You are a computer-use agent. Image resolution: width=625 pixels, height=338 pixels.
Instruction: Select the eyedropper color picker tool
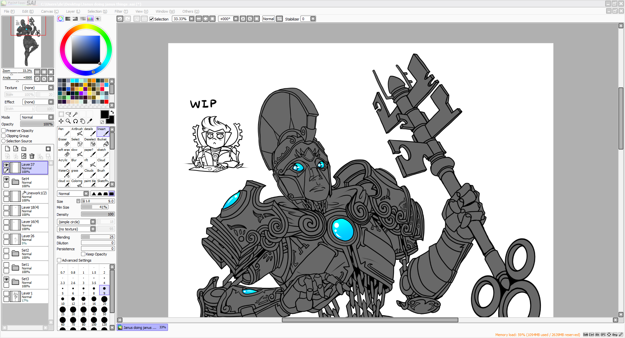90,121
